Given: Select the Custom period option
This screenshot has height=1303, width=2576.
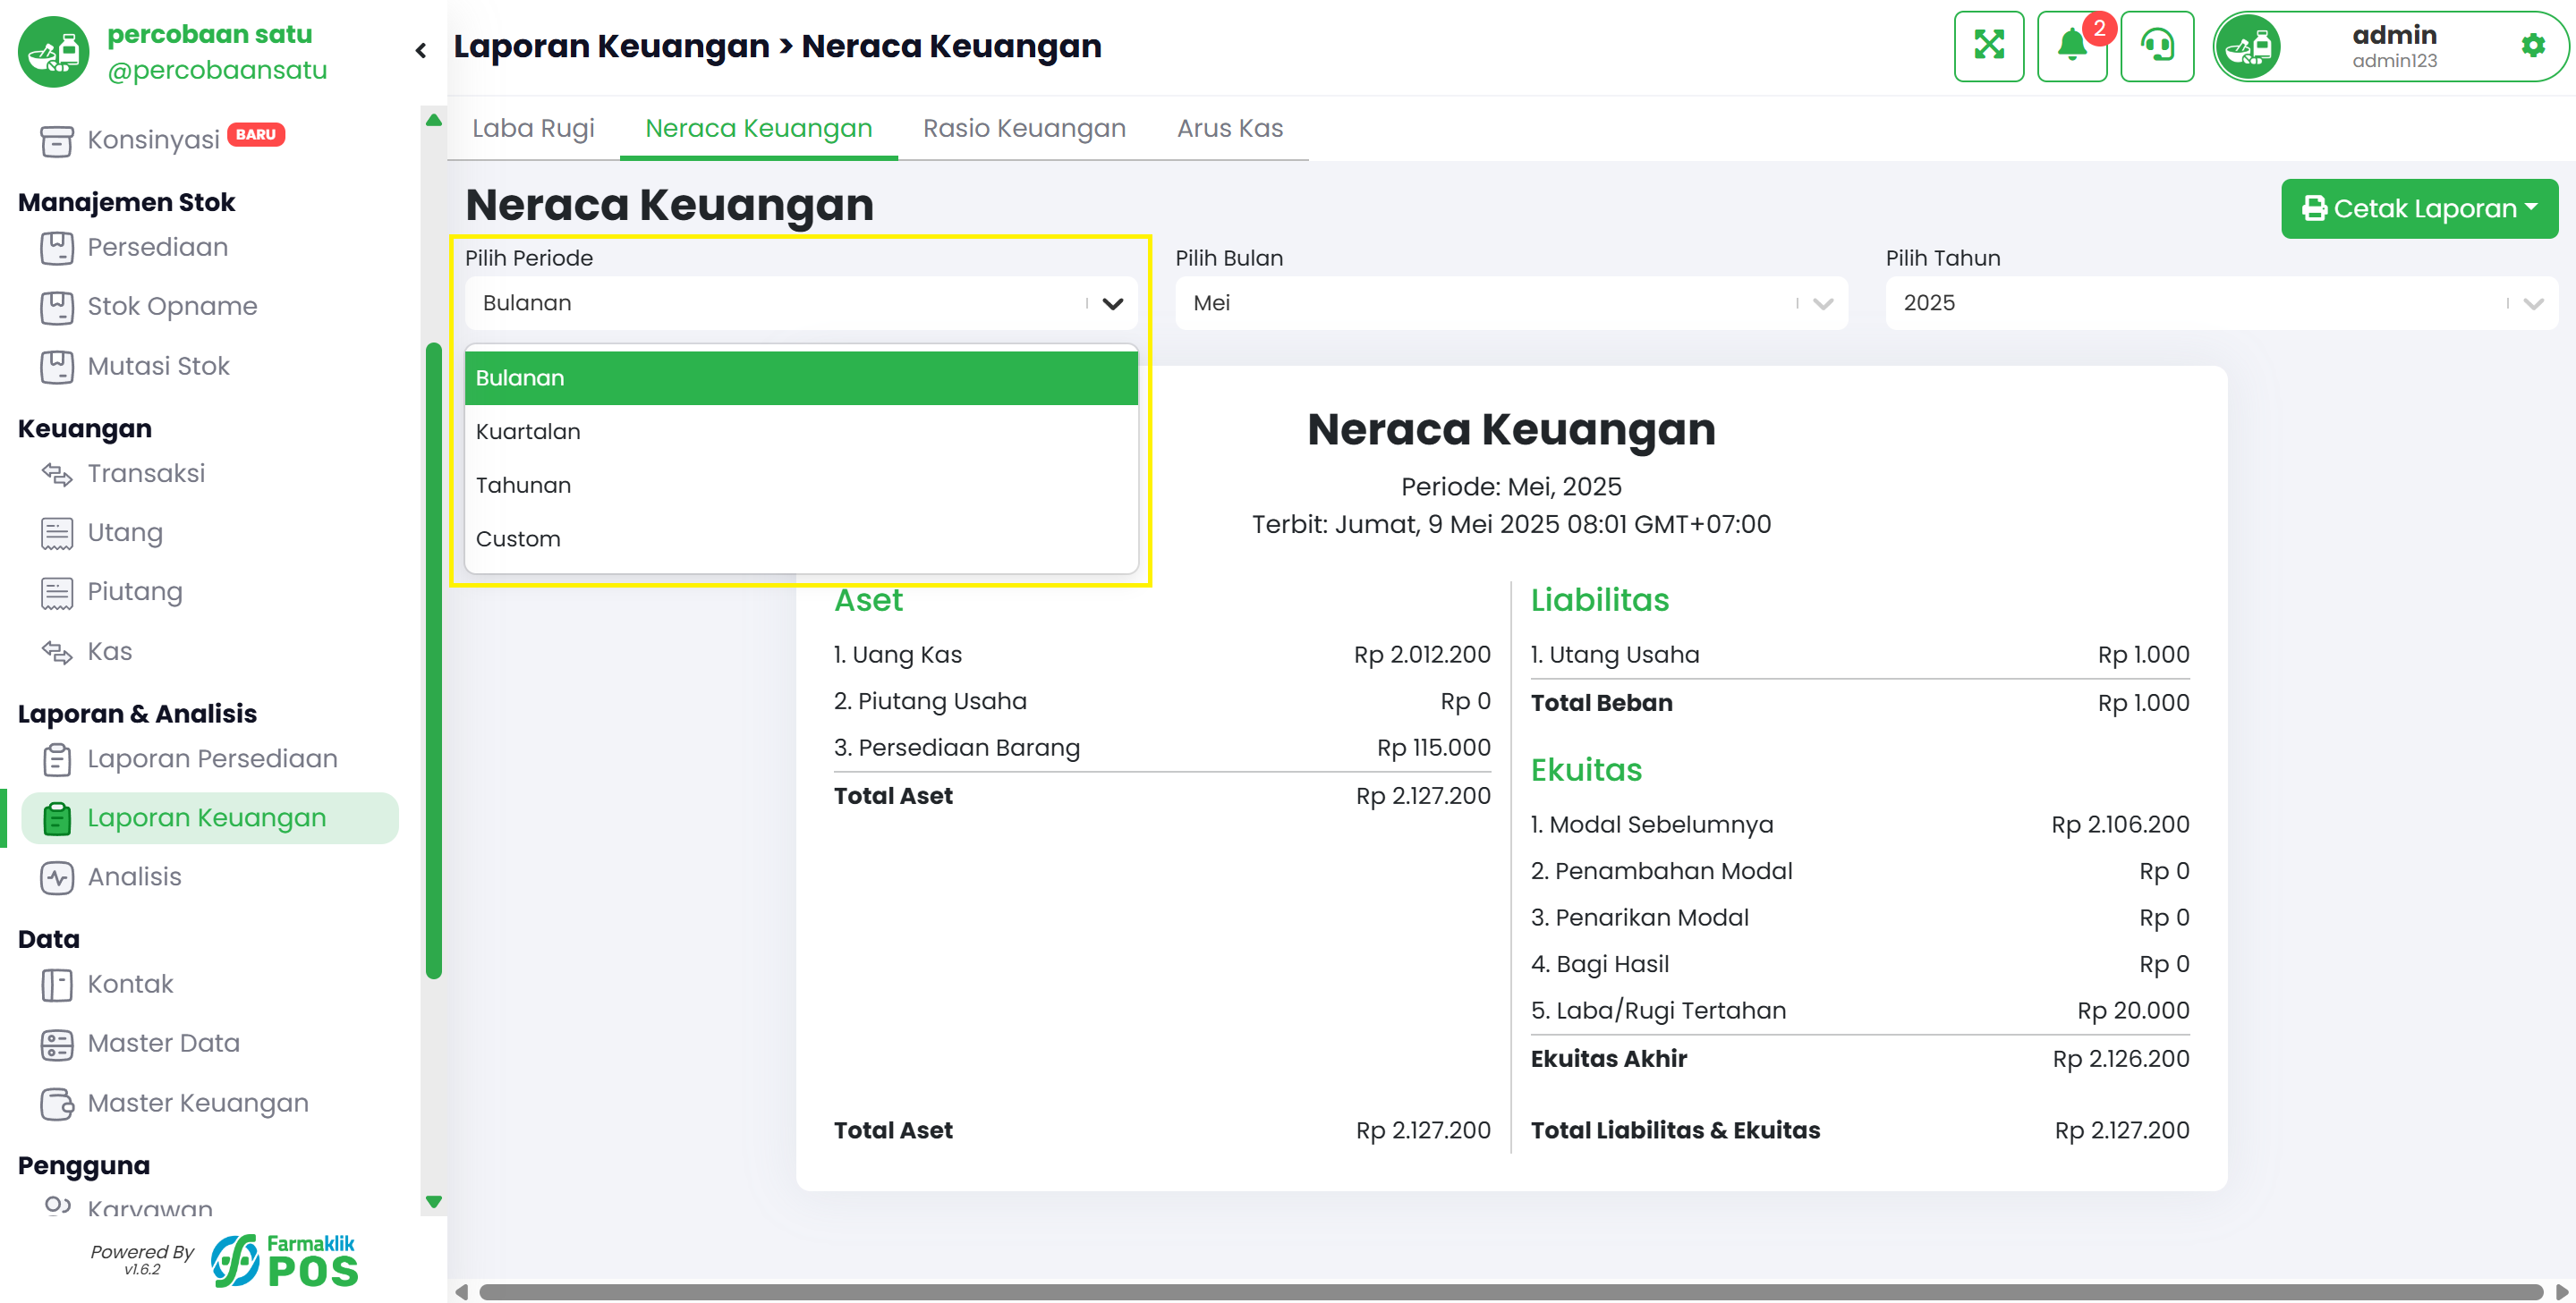Looking at the screenshot, I should [x=801, y=538].
